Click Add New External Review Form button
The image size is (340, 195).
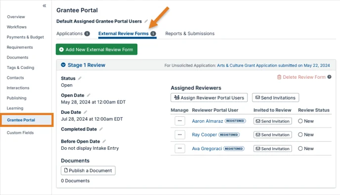(x=96, y=49)
